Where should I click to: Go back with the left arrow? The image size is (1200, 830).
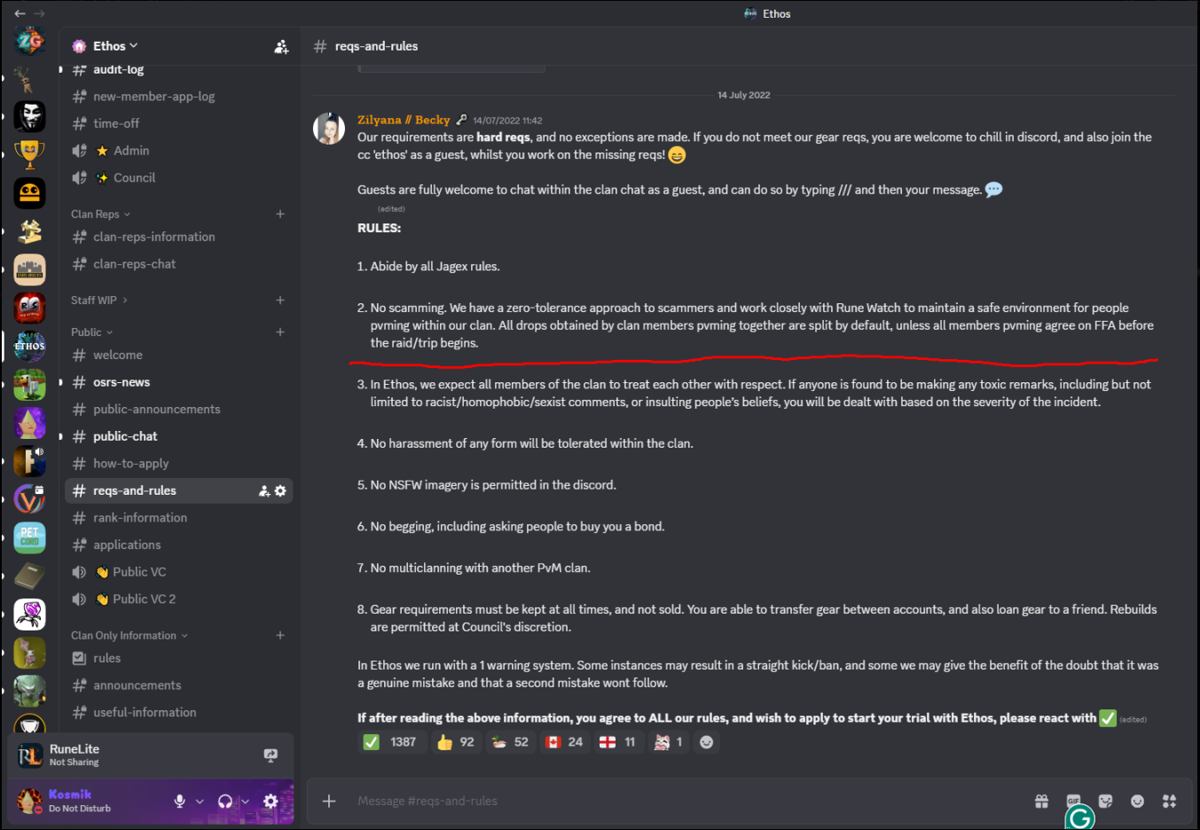point(20,13)
